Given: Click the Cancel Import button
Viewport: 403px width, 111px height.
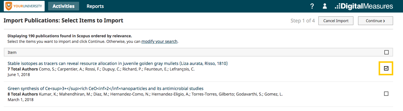Looking at the screenshot, I should [x=336, y=21].
